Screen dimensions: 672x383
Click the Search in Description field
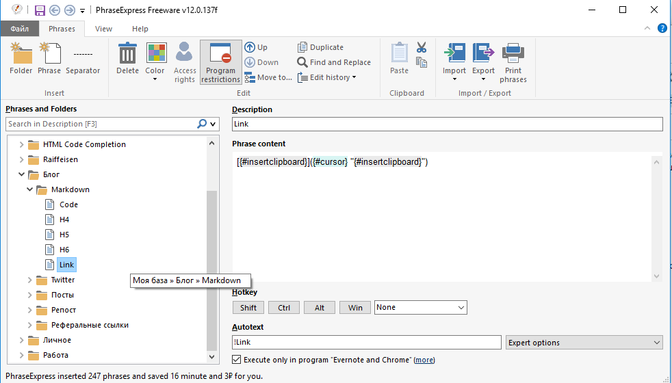[x=101, y=124]
